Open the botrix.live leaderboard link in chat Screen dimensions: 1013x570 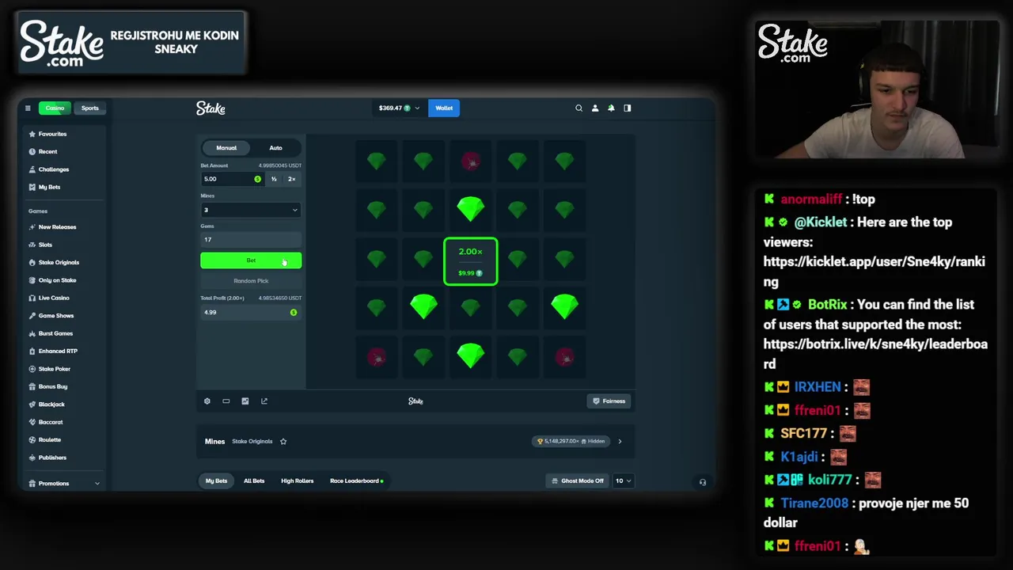875,354
